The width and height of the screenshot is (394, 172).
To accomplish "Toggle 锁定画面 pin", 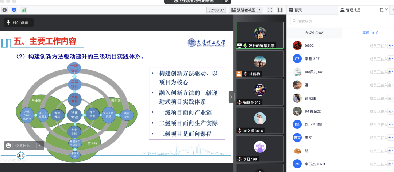I will coord(19,22).
